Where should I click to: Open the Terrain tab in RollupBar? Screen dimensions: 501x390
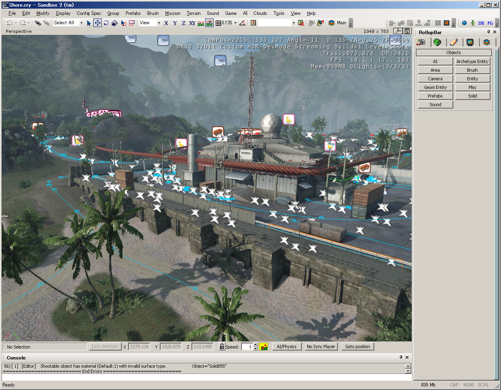point(437,42)
